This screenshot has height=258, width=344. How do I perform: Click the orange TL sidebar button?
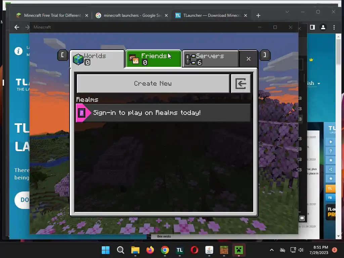click(330, 189)
